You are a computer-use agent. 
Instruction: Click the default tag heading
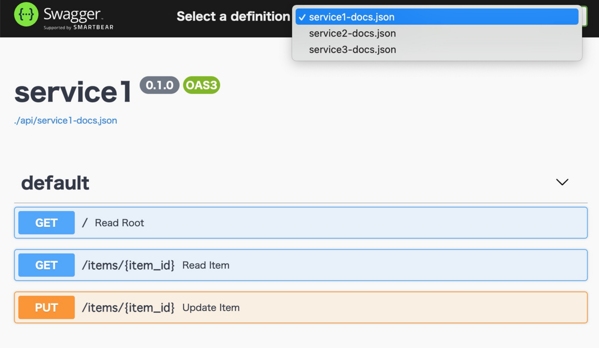(55, 183)
